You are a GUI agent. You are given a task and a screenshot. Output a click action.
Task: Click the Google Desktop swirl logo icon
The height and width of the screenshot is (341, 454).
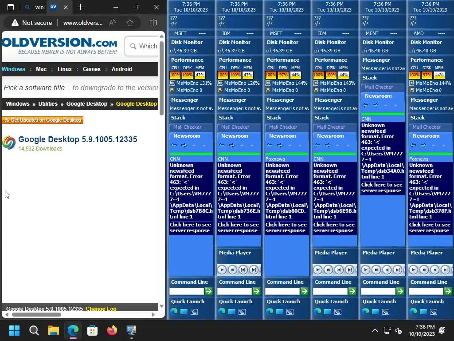(x=9, y=143)
